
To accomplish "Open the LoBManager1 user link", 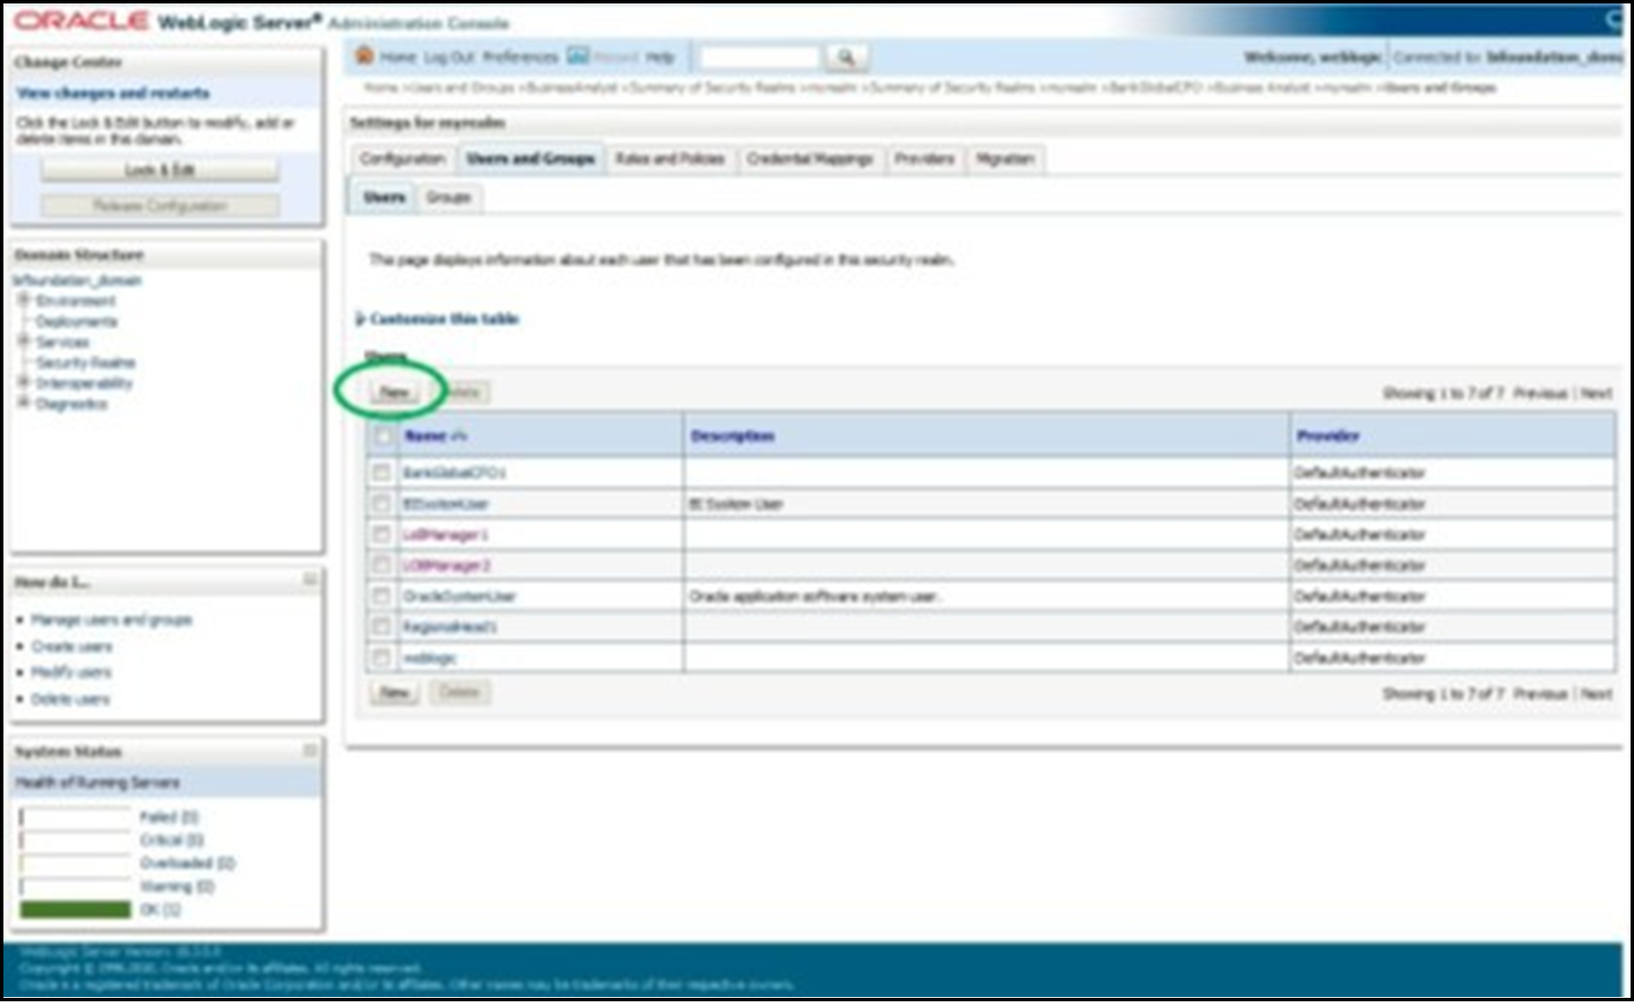I will (x=446, y=534).
